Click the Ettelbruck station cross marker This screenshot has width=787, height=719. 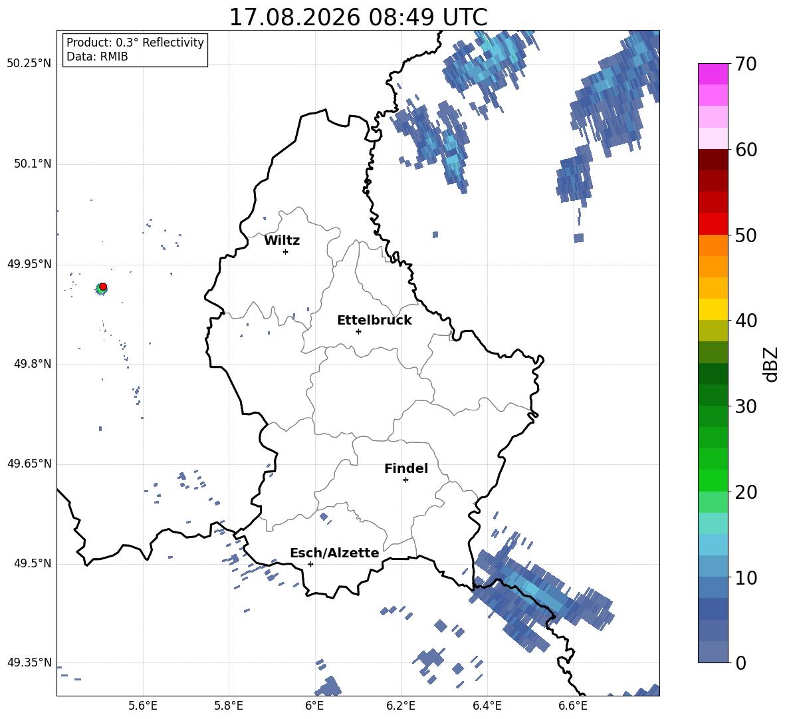(x=358, y=331)
